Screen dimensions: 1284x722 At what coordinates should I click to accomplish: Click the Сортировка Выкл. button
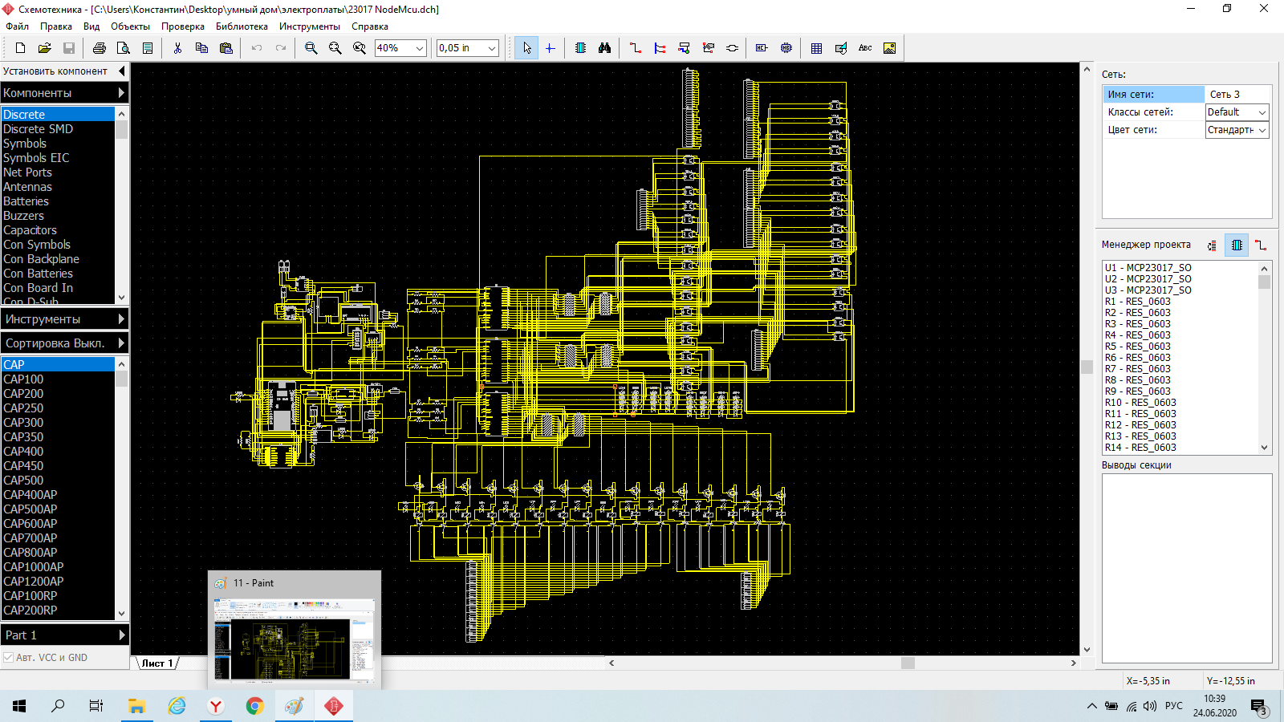[x=64, y=343]
